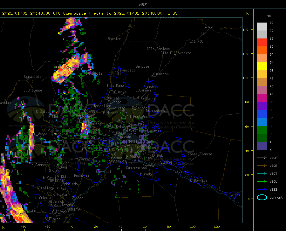Click the Gltallary place label
Image resolution: width=286 pixels, height=231 pixels.
45,188
